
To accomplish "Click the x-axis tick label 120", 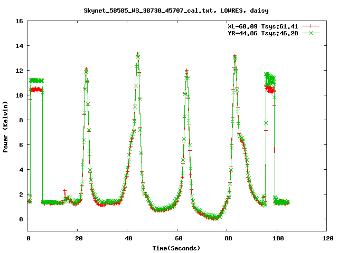I will pyautogui.click(x=328, y=238).
